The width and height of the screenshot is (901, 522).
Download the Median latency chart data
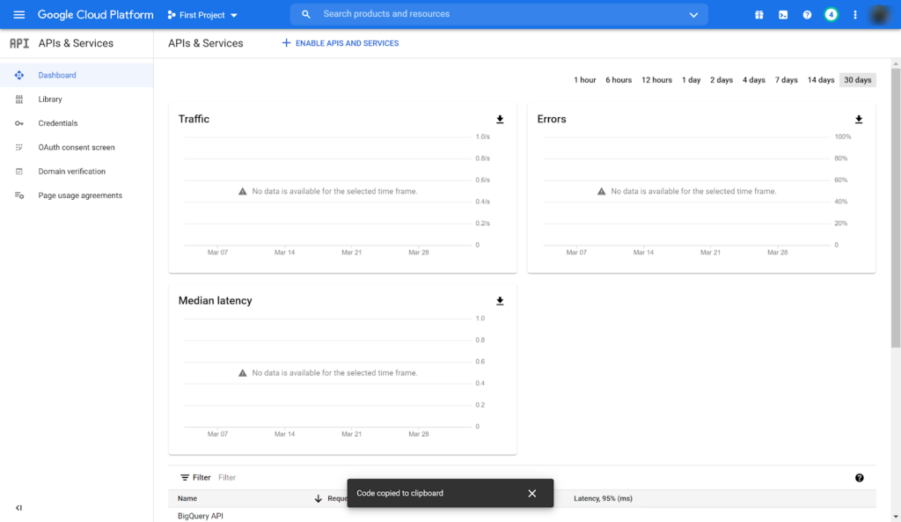click(500, 301)
